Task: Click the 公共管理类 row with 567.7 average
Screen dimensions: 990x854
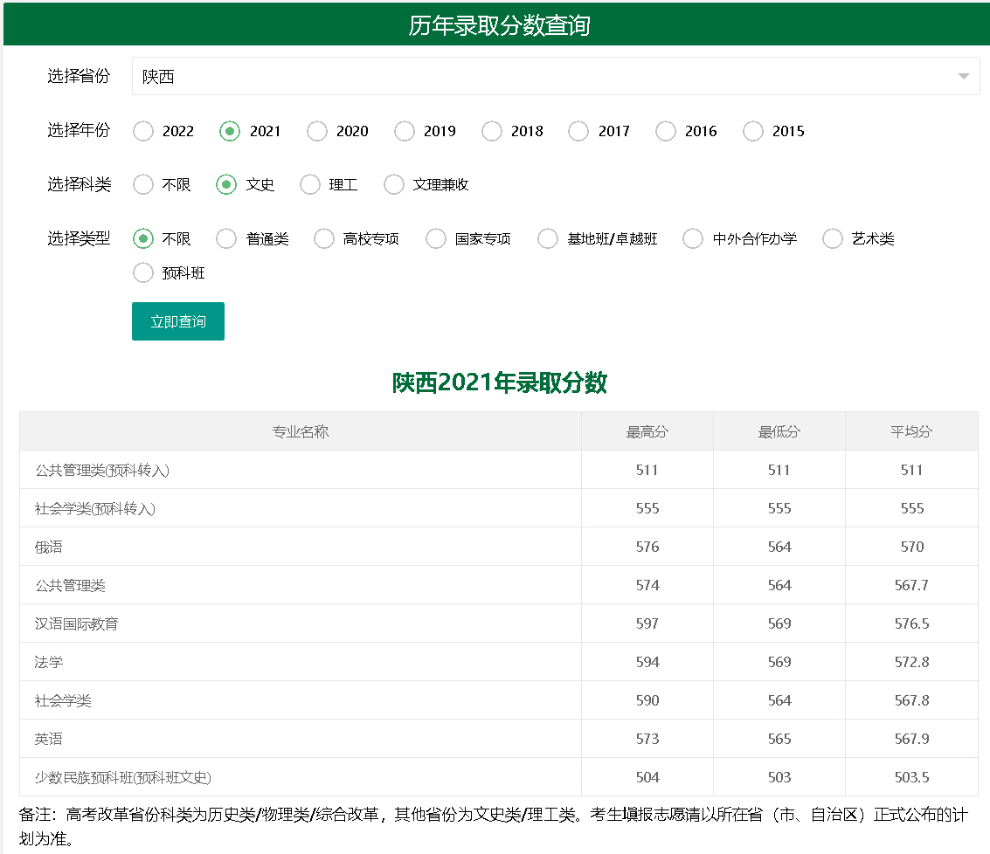Action: point(70,586)
